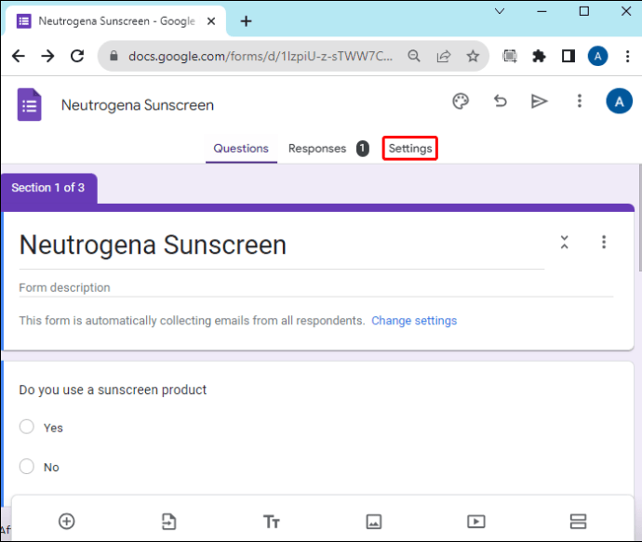
Task: Open section card's three-dot options menu
Action: [604, 242]
